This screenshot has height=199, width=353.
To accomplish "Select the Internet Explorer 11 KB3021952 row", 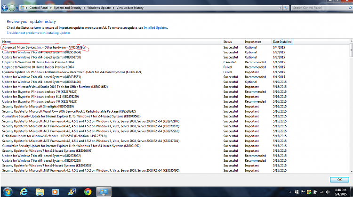I will pyautogui.click(x=147, y=146).
